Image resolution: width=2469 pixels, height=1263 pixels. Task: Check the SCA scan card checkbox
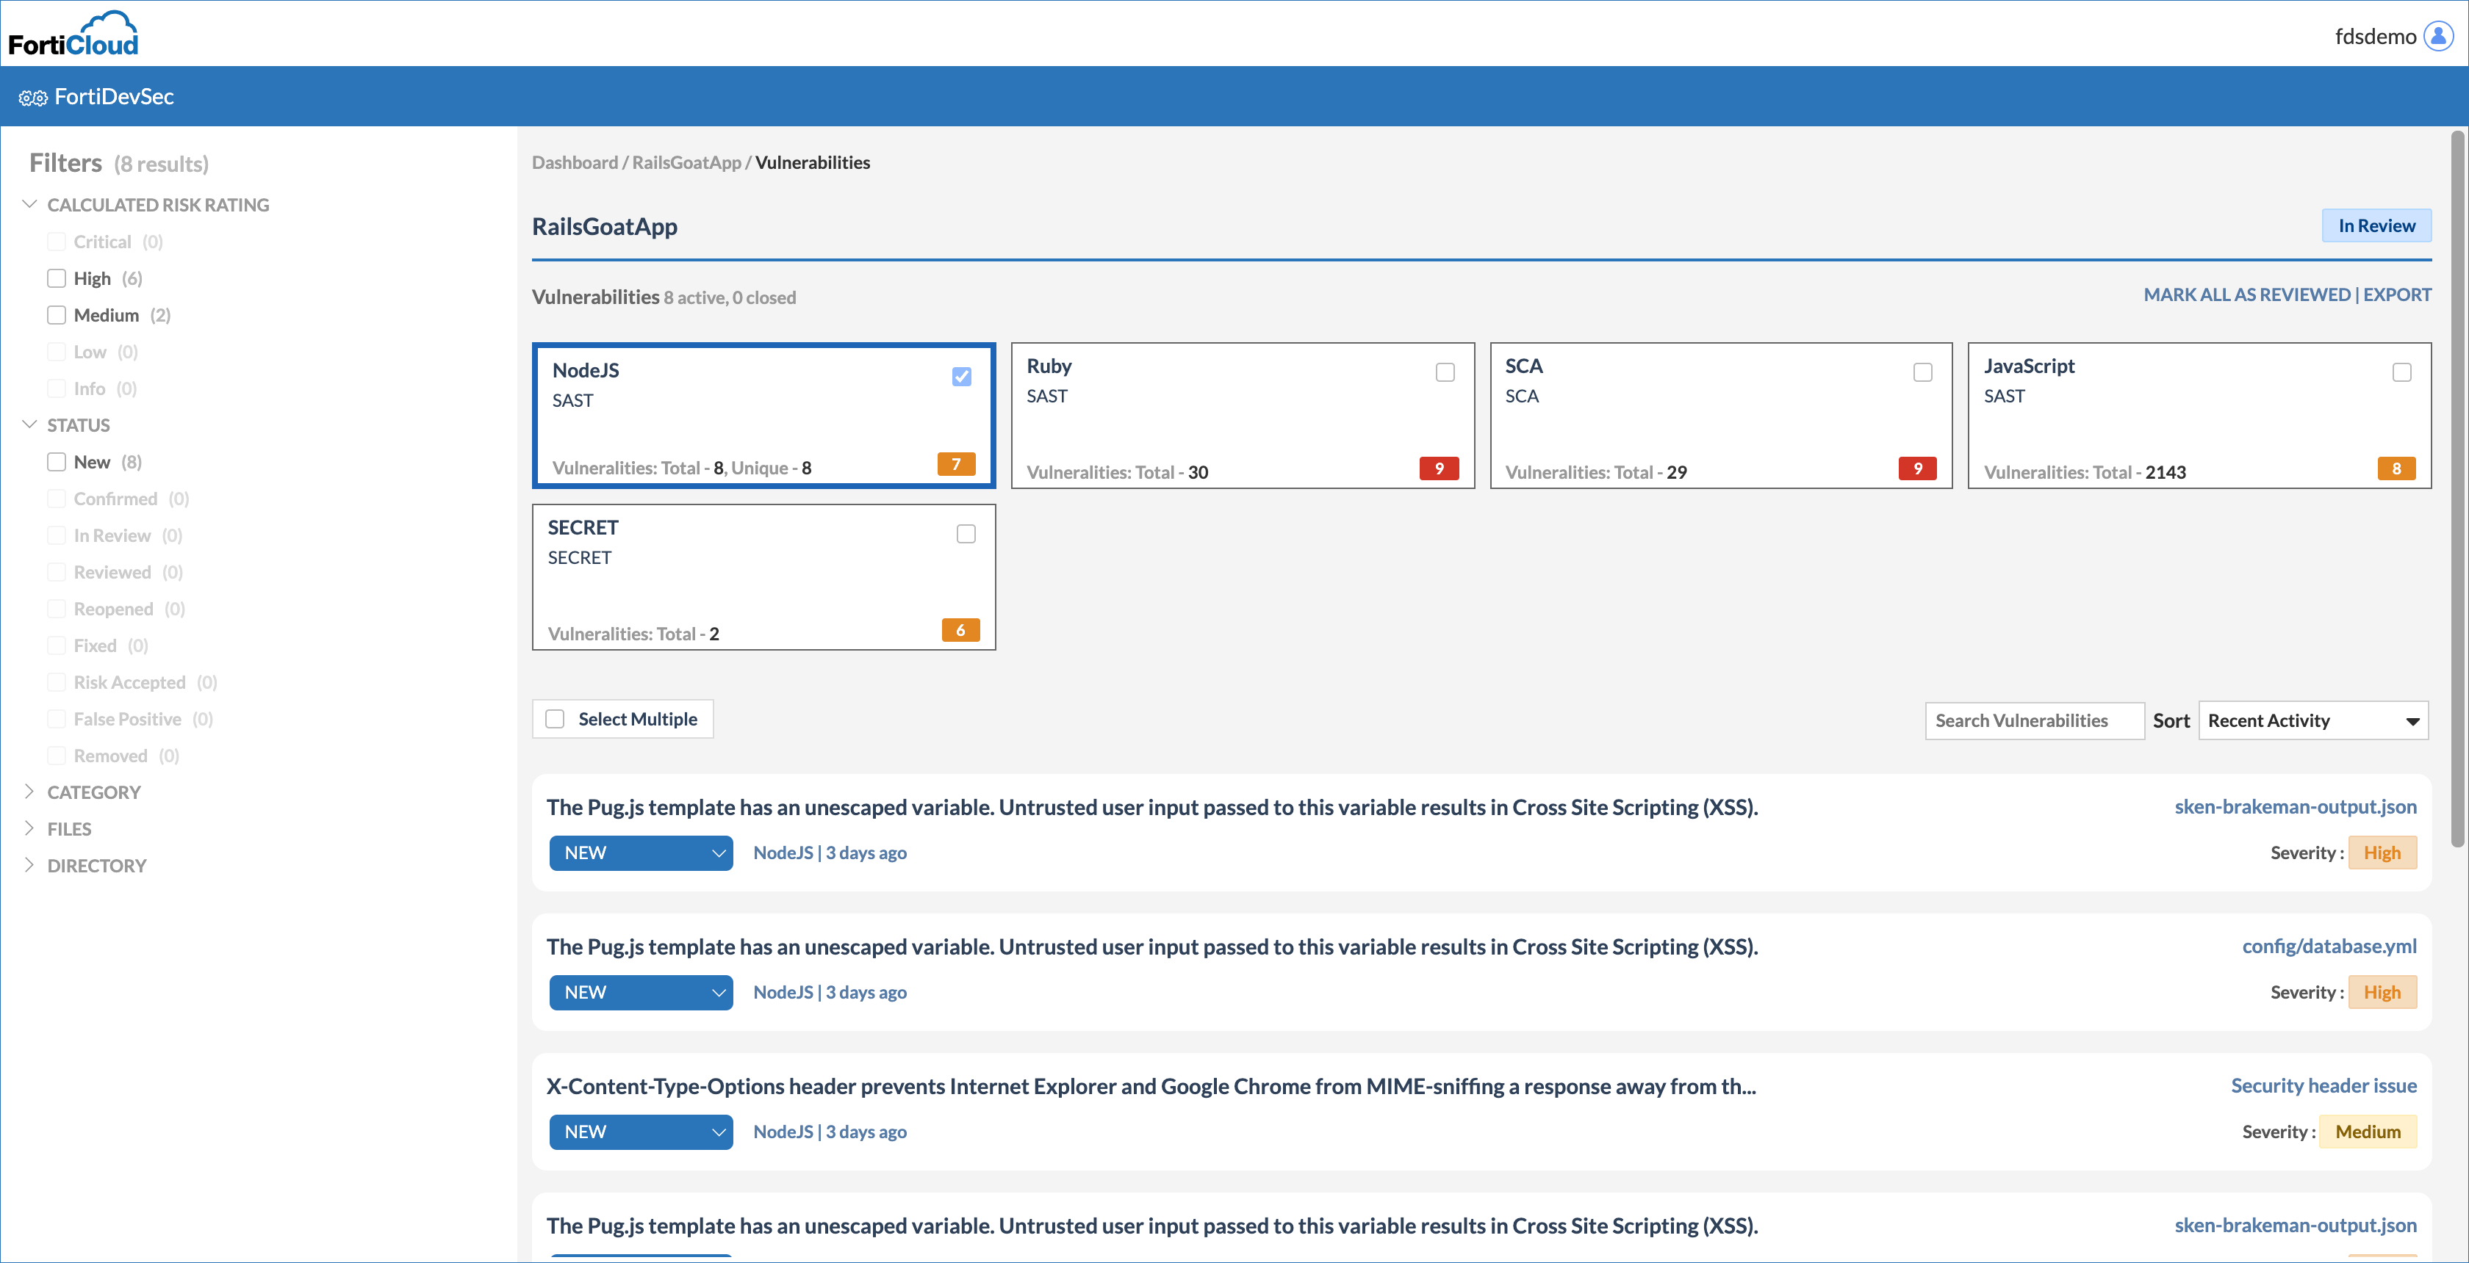coord(1923,372)
